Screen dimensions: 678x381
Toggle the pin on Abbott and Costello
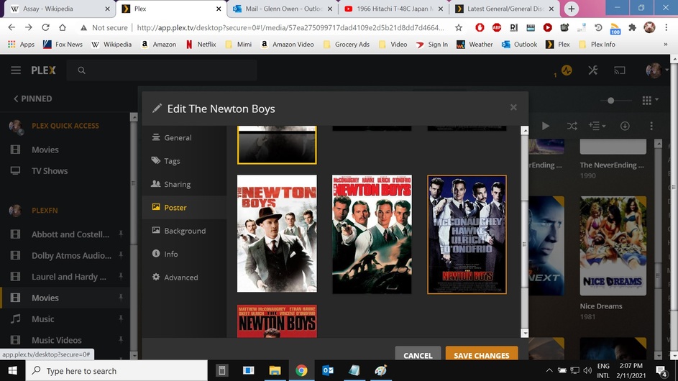(x=121, y=234)
